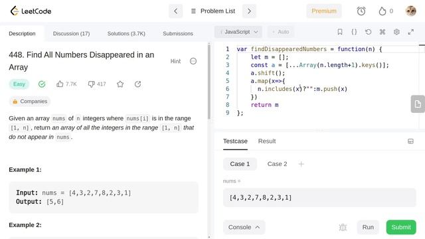The width and height of the screenshot is (425, 239).
Task: Go to next problem arrow
Action: 249,11
